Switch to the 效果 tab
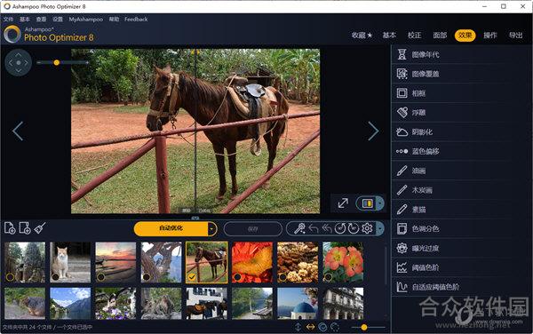 click(465, 36)
